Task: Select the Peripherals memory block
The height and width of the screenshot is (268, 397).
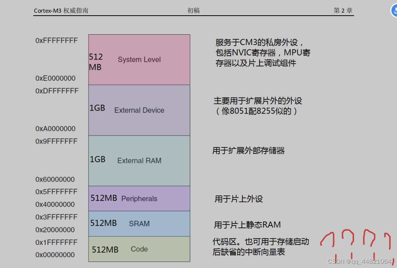Action: (139, 198)
